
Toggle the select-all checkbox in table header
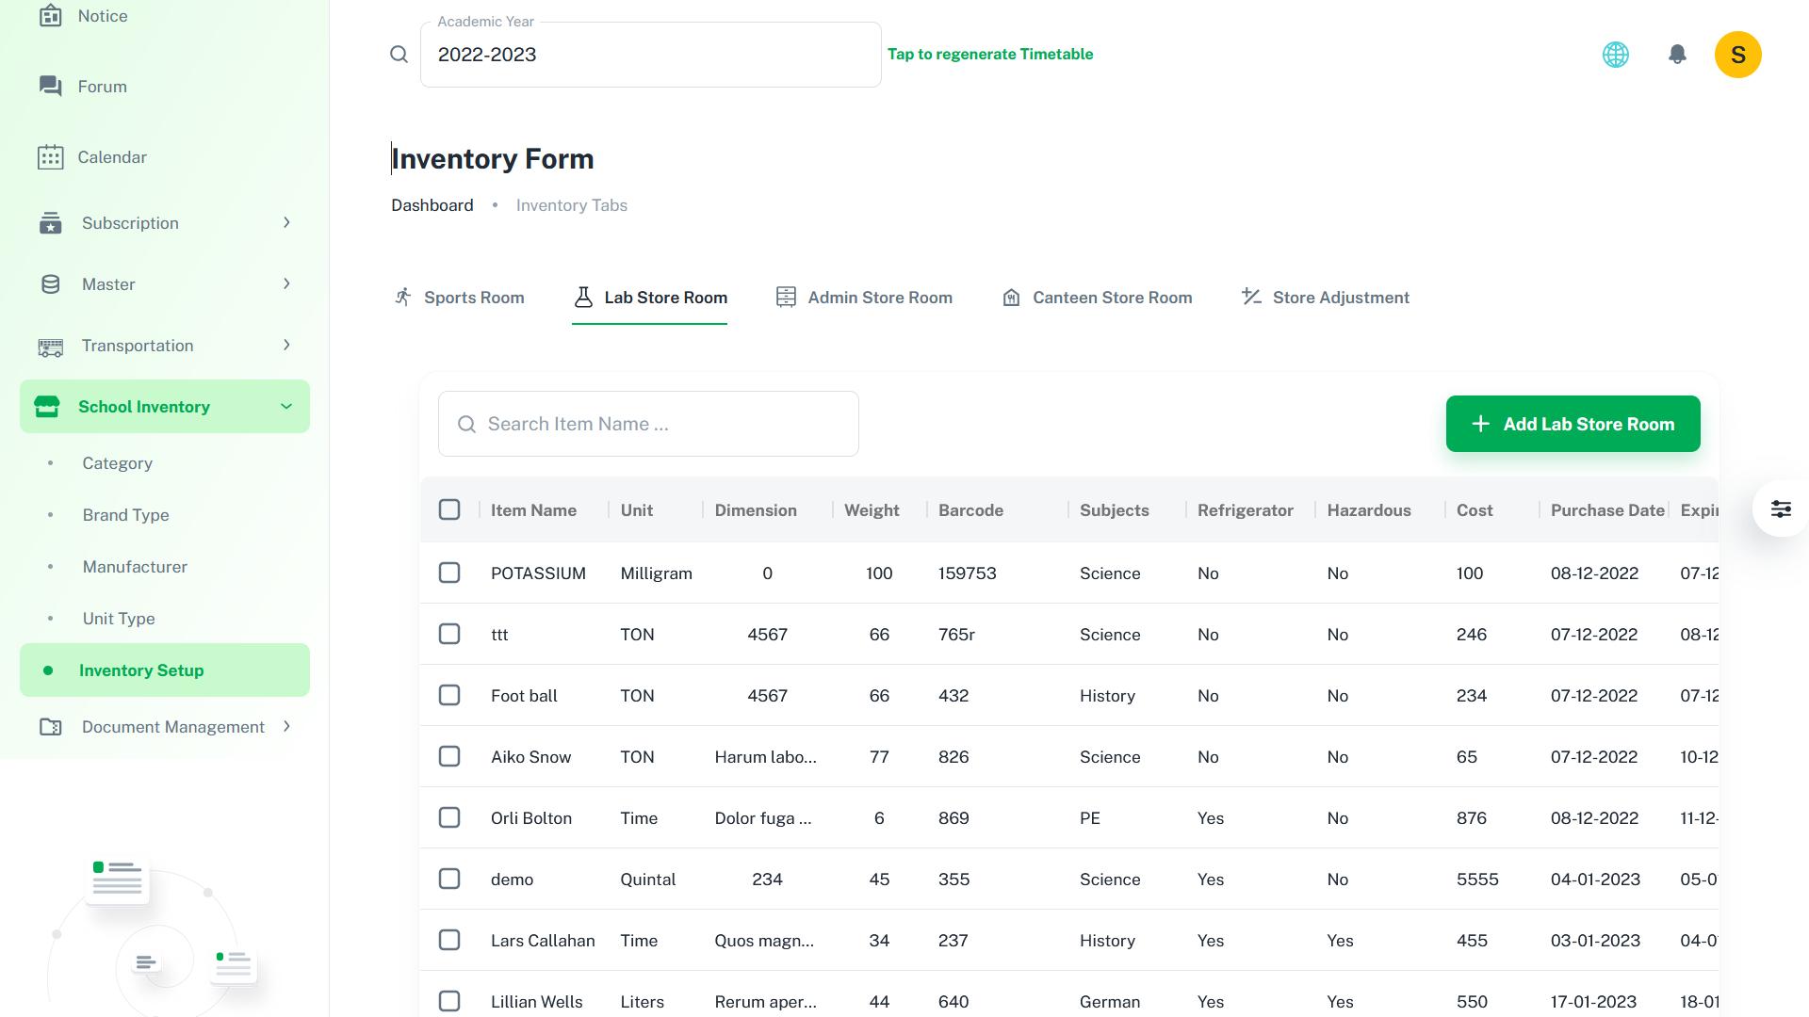[x=449, y=510]
